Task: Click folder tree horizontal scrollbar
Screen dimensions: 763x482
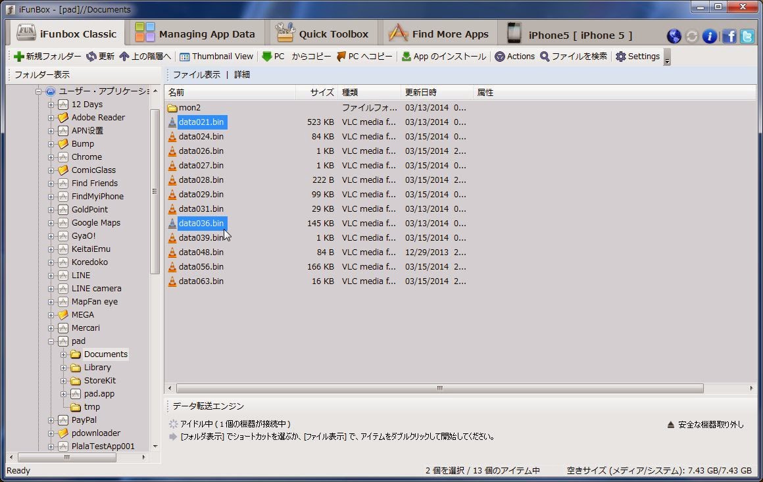Action: pyautogui.click(x=67, y=457)
